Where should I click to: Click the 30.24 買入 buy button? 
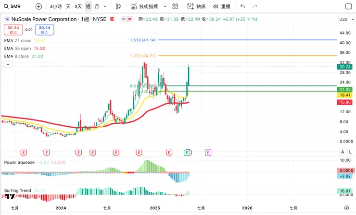click(44, 30)
